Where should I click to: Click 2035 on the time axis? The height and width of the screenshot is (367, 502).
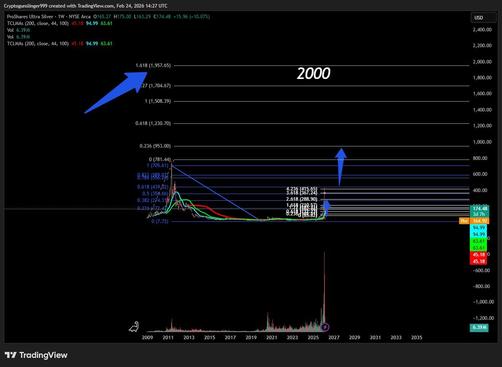[x=417, y=338]
